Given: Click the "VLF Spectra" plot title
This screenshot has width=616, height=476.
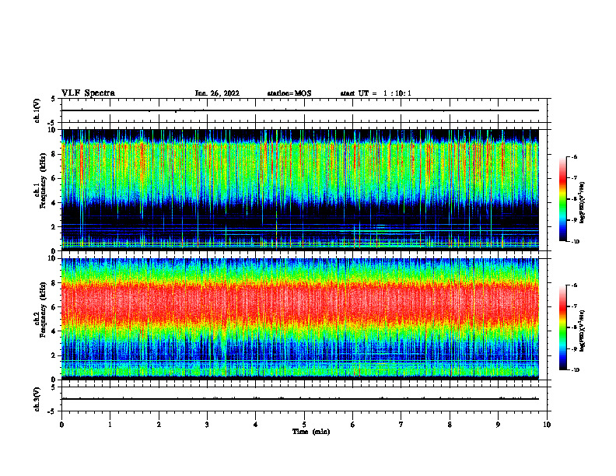Looking at the screenshot, I should (88, 93).
